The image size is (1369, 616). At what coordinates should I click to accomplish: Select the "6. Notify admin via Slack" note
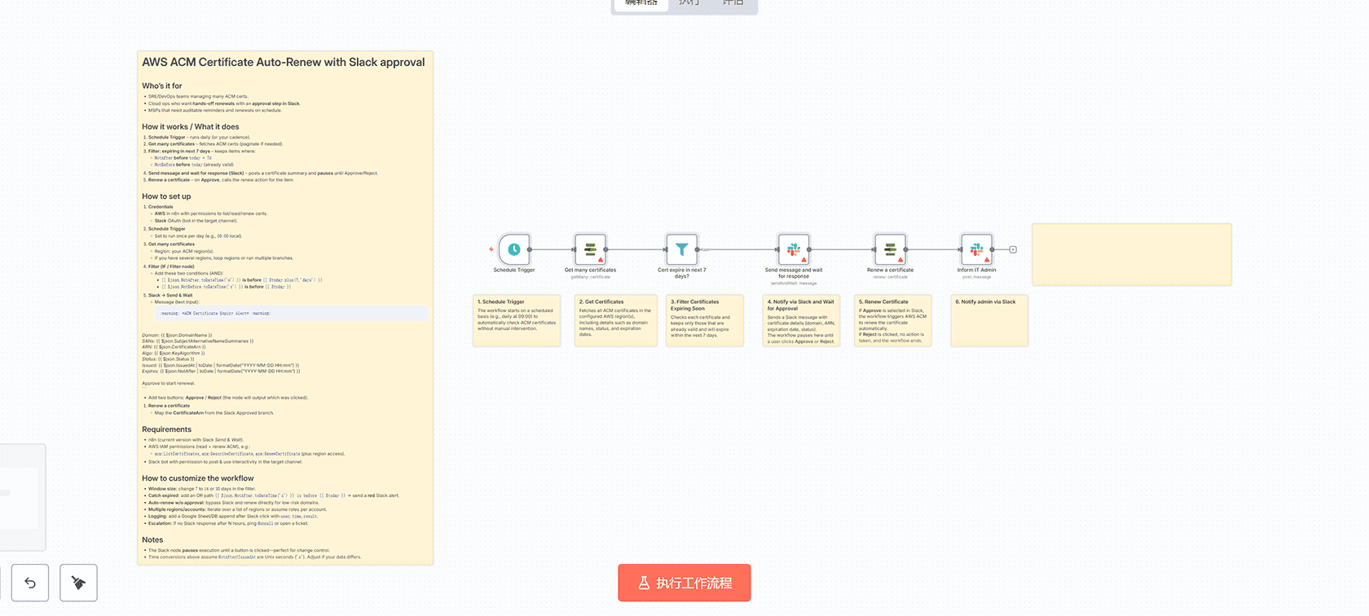pyautogui.click(x=989, y=322)
